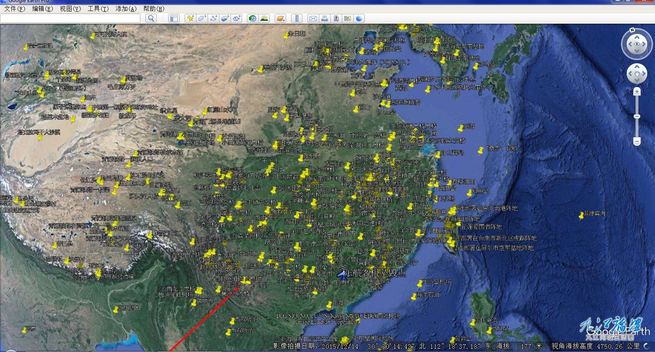Open the 工具(T) menu
Screen dimensions: 655x352
(98, 9)
